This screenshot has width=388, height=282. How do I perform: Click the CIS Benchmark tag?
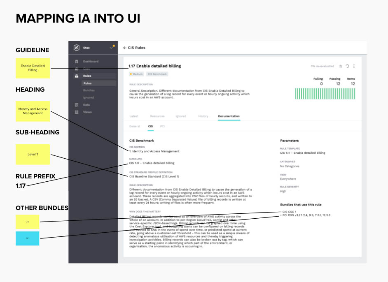click(157, 74)
